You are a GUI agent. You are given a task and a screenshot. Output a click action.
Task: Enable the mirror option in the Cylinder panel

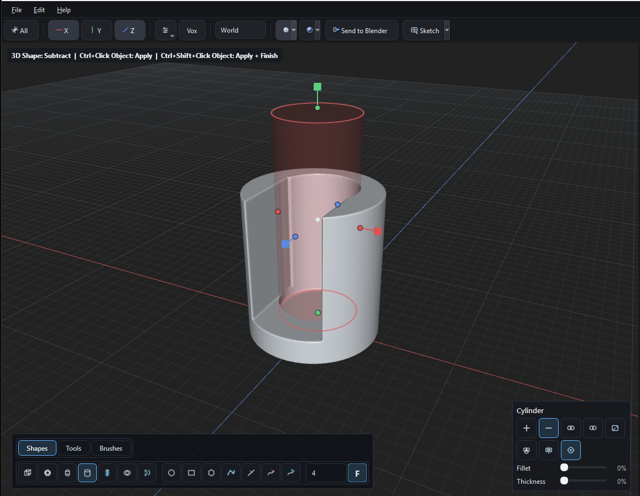548,450
